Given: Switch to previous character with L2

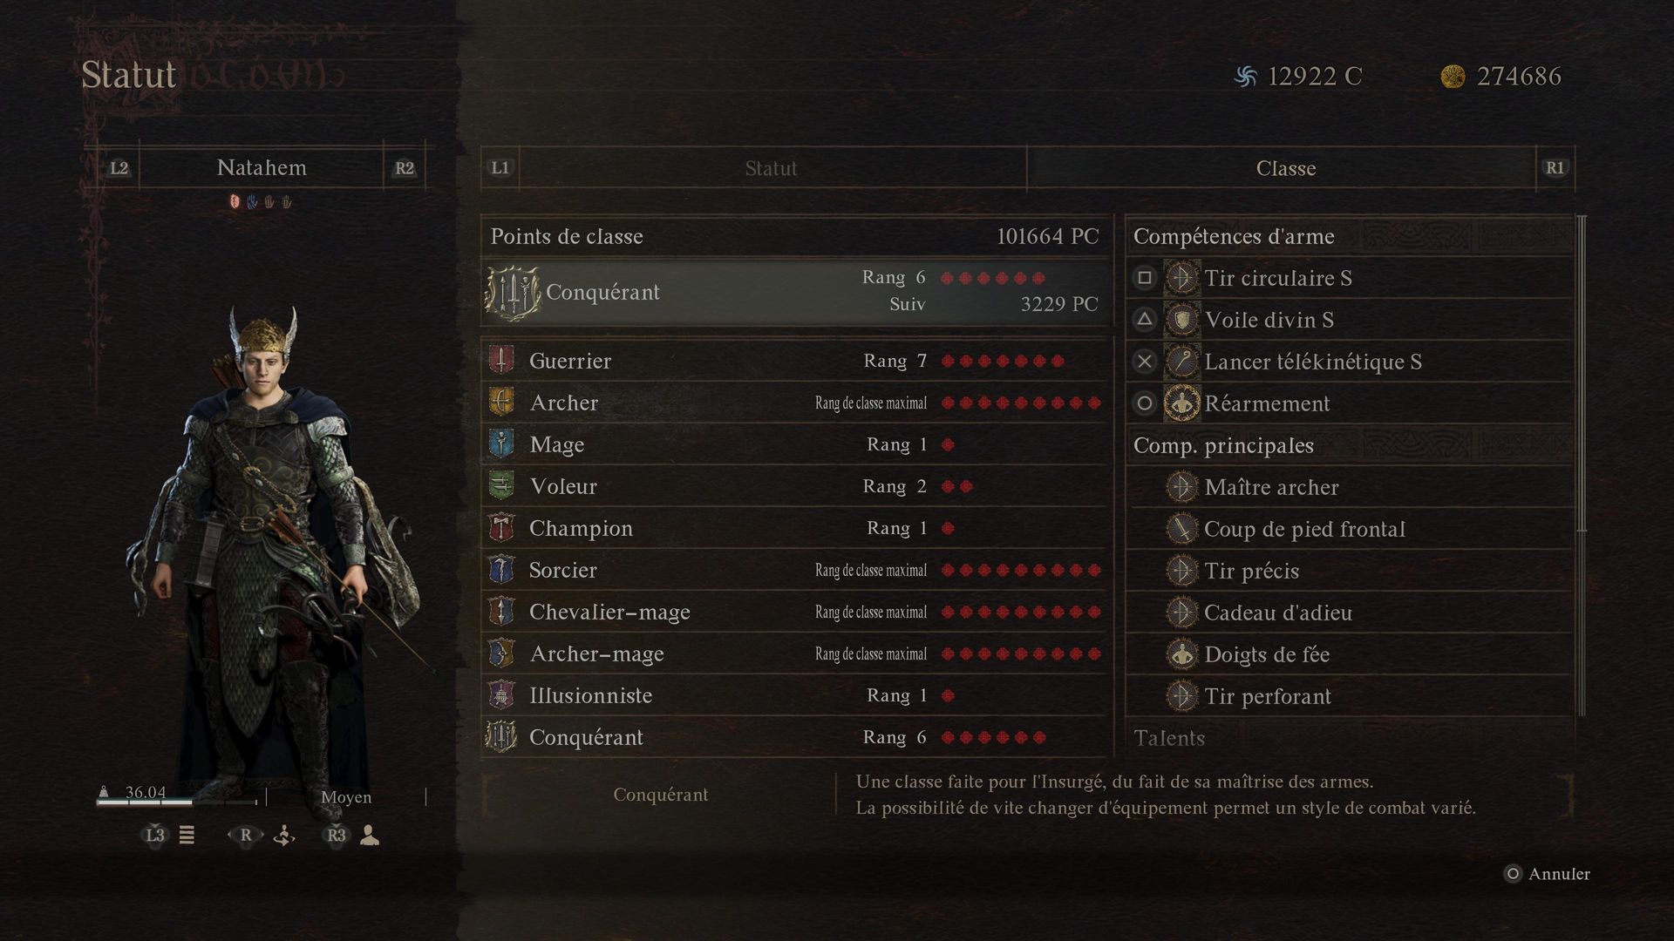Looking at the screenshot, I should pyautogui.click(x=119, y=168).
